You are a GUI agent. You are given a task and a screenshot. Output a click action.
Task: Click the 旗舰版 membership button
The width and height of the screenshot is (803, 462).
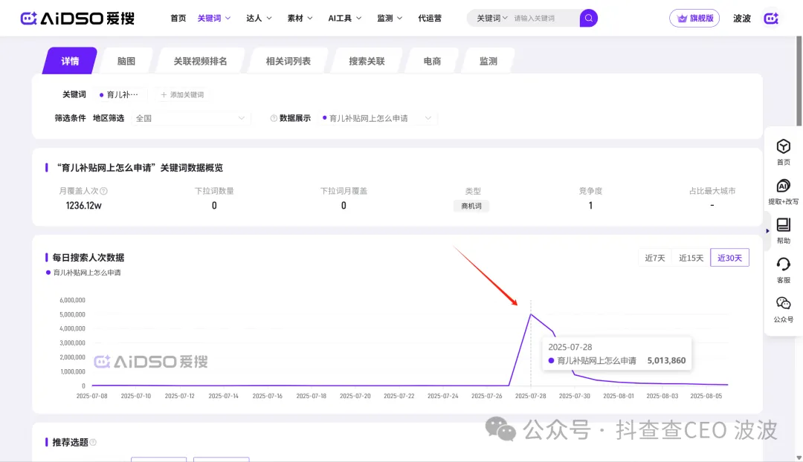click(694, 18)
